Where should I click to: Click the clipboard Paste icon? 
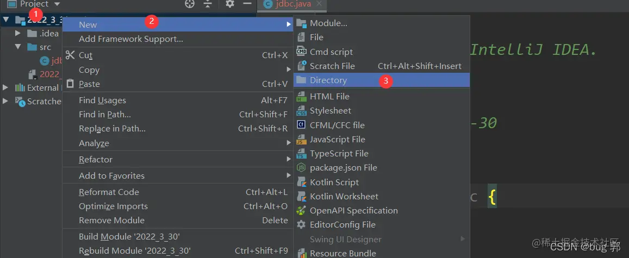click(x=70, y=83)
